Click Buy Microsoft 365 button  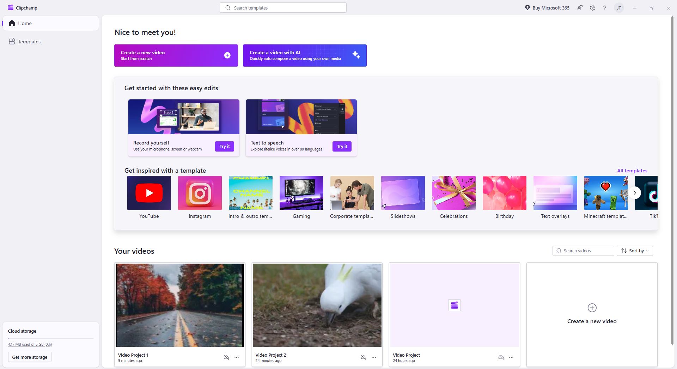[547, 8]
